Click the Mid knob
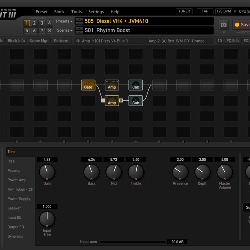 (114, 172)
